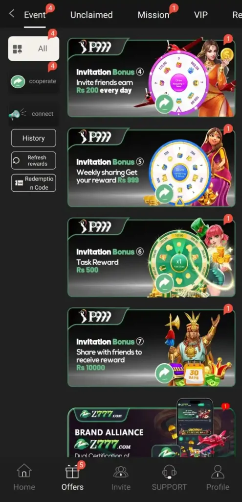The height and width of the screenshot is (502, 242).
Task: Select the All category filter
Action: tap(34, 49)
